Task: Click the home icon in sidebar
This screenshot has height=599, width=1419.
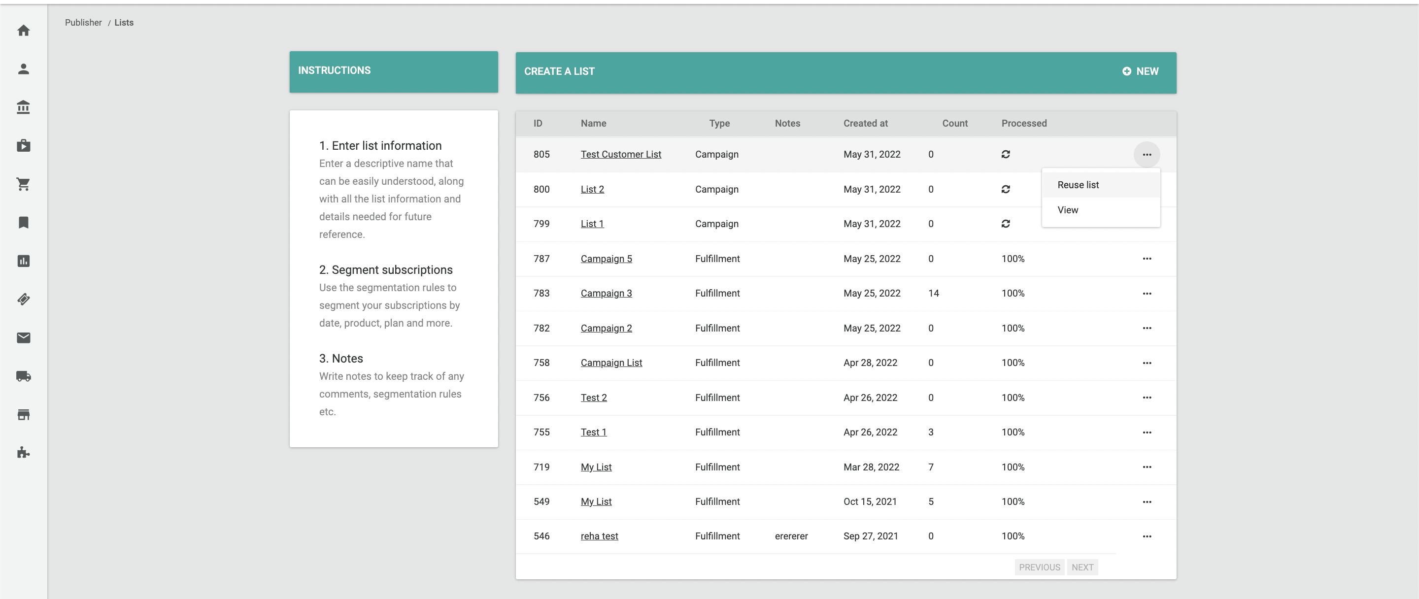Action: pos(23,30)
